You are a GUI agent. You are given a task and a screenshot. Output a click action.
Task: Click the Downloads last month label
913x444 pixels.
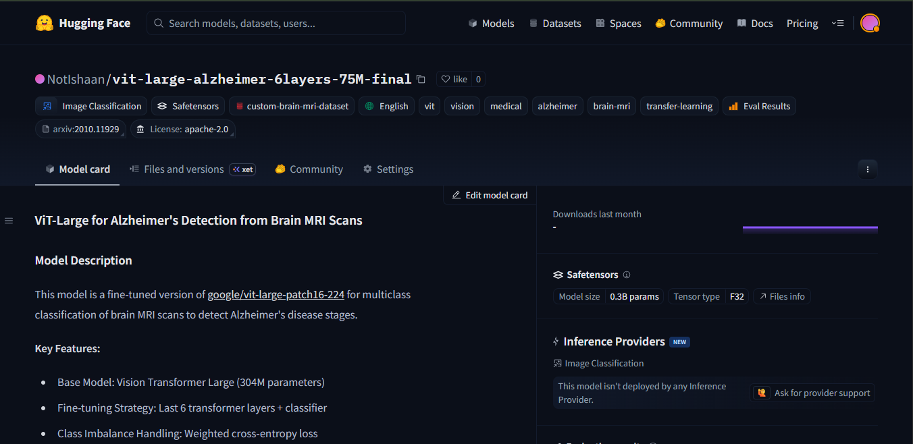(597, 214)
